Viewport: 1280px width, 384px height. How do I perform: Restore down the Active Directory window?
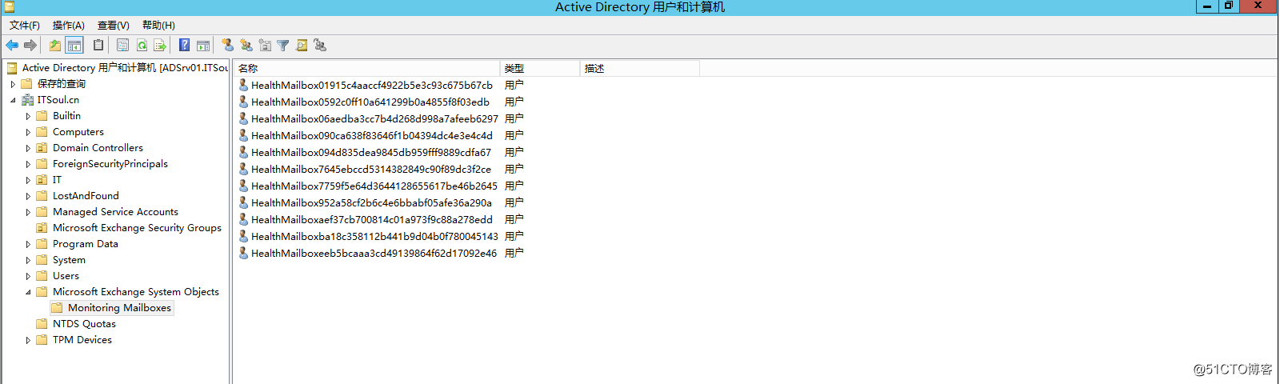coord(1229,6)
